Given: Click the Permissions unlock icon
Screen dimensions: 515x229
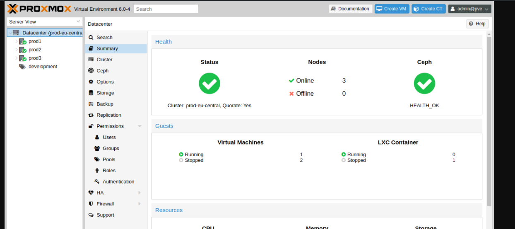Looking at the screenshot, I should [x=91, y=126].
